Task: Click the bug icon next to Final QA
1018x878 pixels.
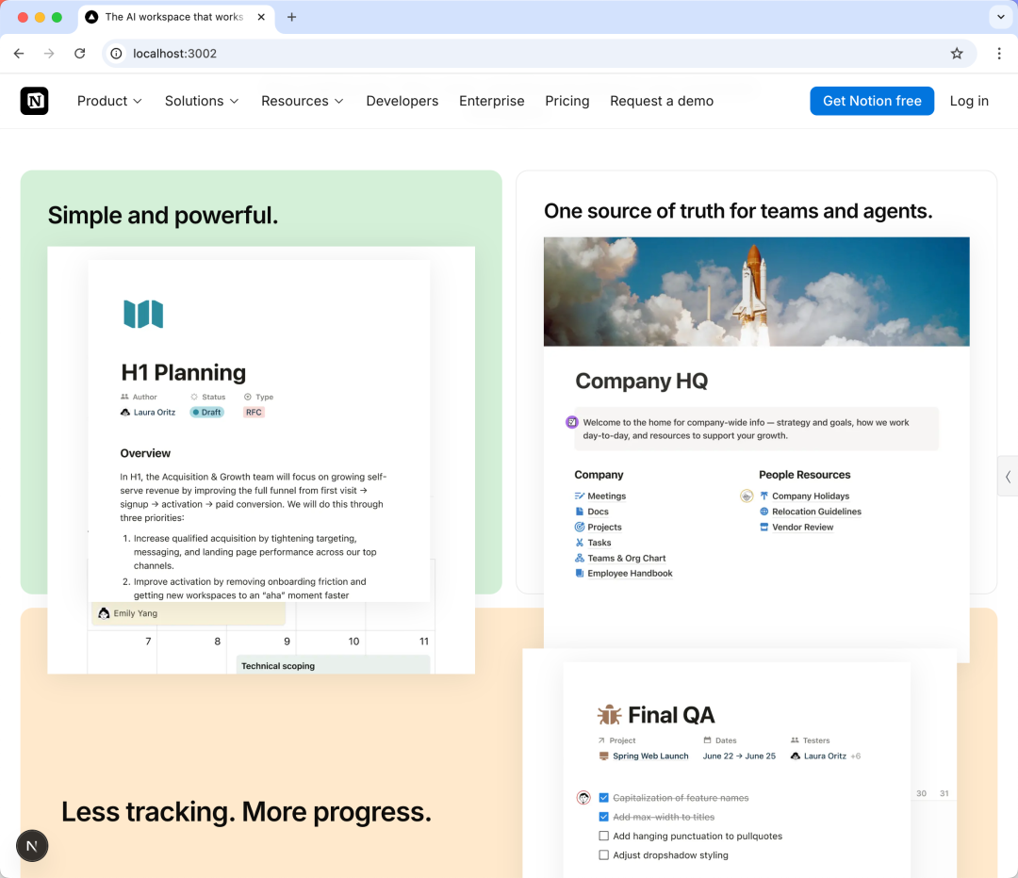Action: click(x=609, y=714)
